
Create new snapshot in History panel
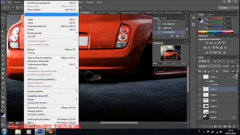pos(177,36)
